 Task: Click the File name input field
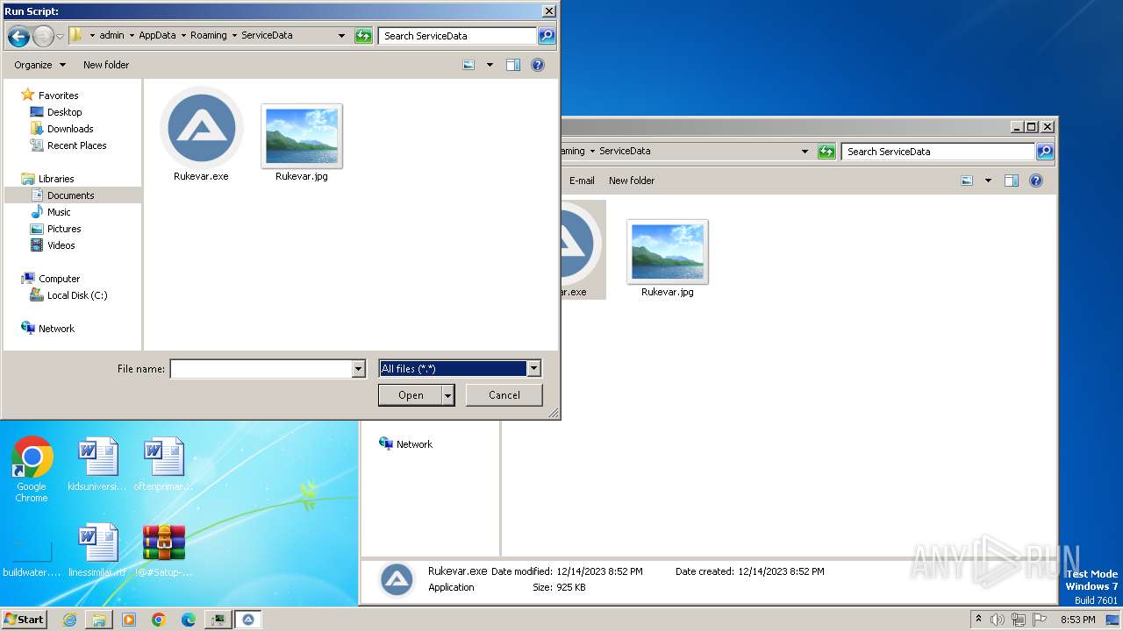pos(261,369)
